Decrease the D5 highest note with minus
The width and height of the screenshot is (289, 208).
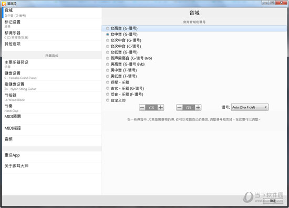[x=179, y=107]
